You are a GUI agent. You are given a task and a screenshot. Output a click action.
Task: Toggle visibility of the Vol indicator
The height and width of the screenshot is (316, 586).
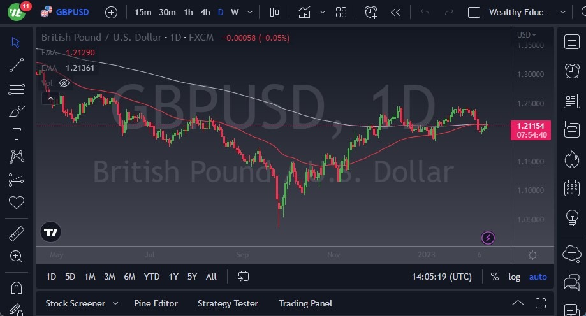(64, 83)
